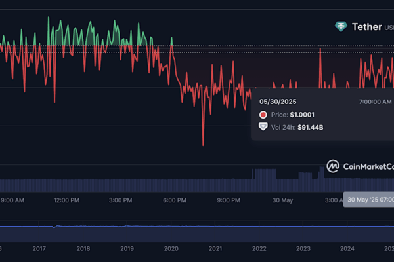The height and width of the screenshot is (262, 394).
Task: Click the Price value $1.0001
Action: click(302, 115)
